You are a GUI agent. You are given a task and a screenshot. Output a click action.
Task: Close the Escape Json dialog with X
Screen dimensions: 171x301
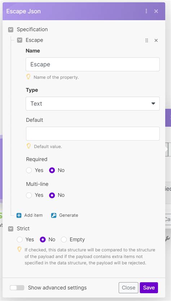pyautogui.click(x=156, y=11)
